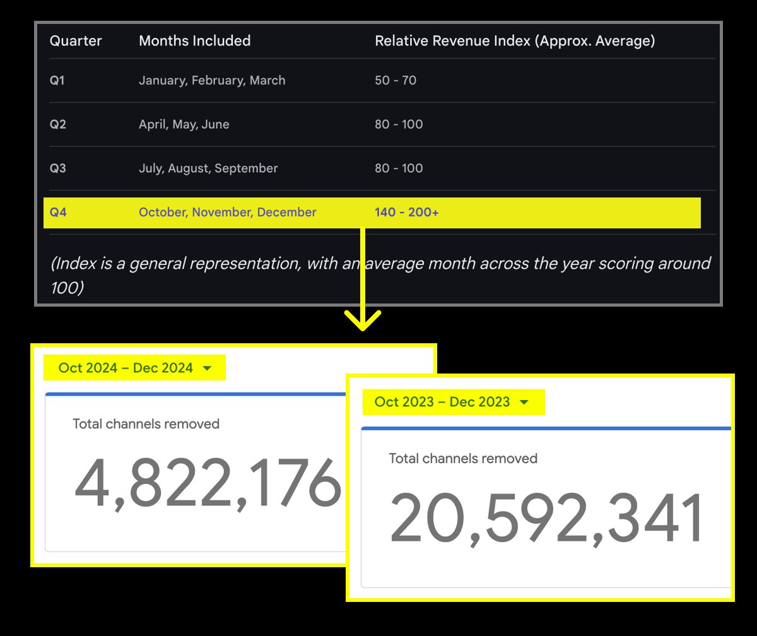Click Total channels removed label in 2024 card
Viewport: 757px width, 636px height.
[x=146, y=424]
